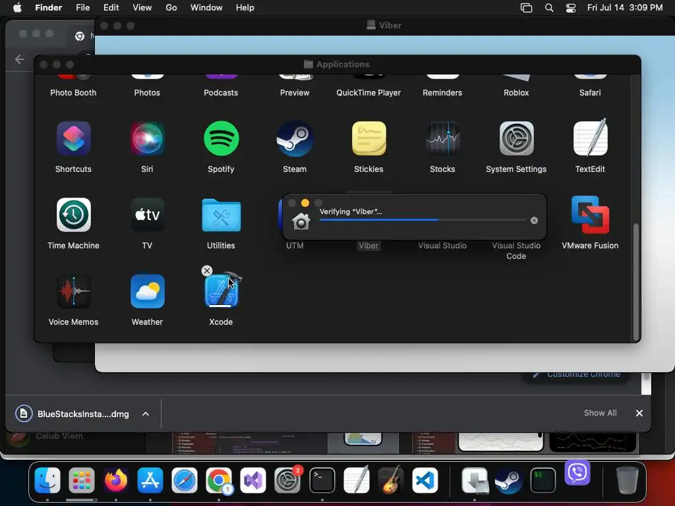Open Spotlight search in menu bar

(549, 8)
